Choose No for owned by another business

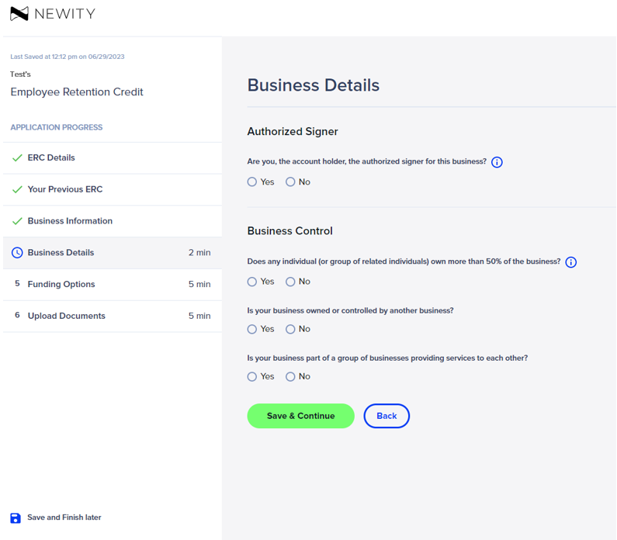(x=290, y=329)
